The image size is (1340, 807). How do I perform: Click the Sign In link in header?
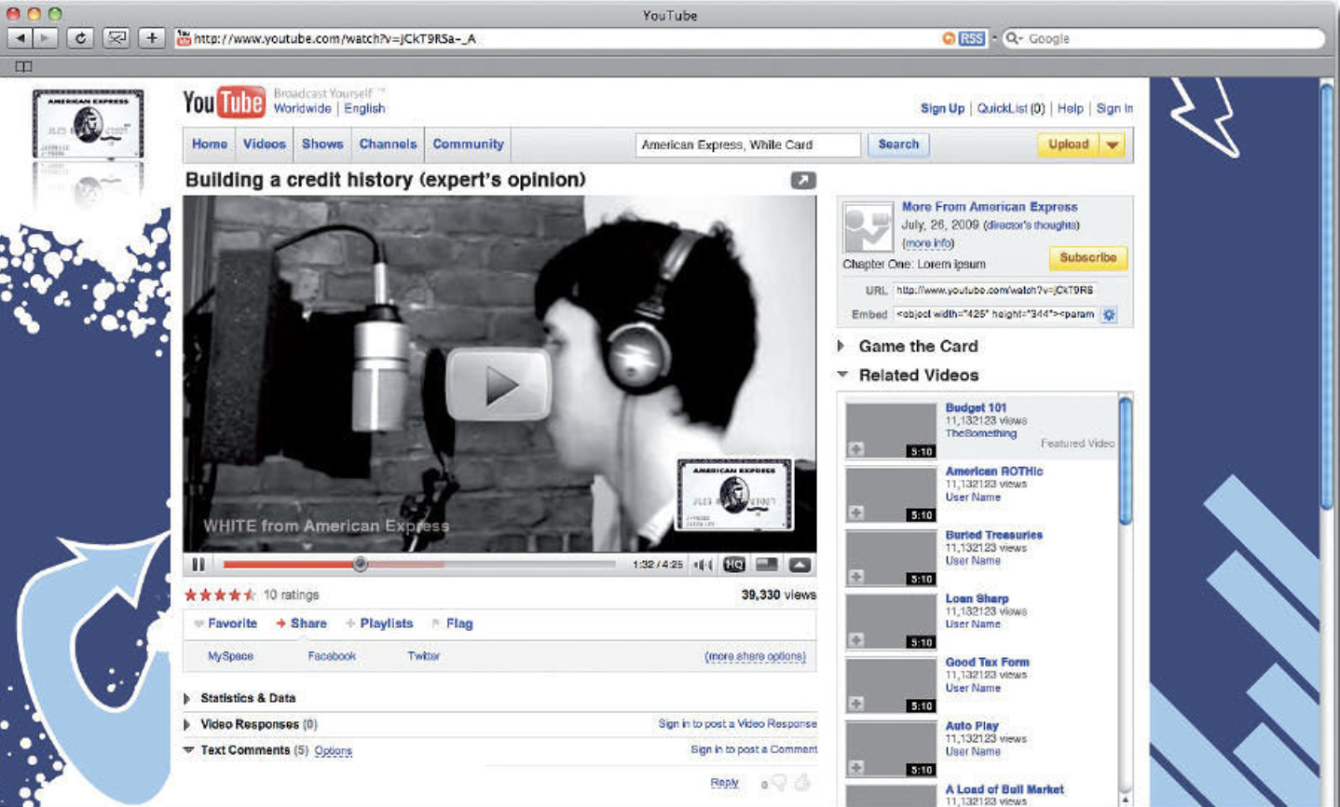tap(1114, 108)
